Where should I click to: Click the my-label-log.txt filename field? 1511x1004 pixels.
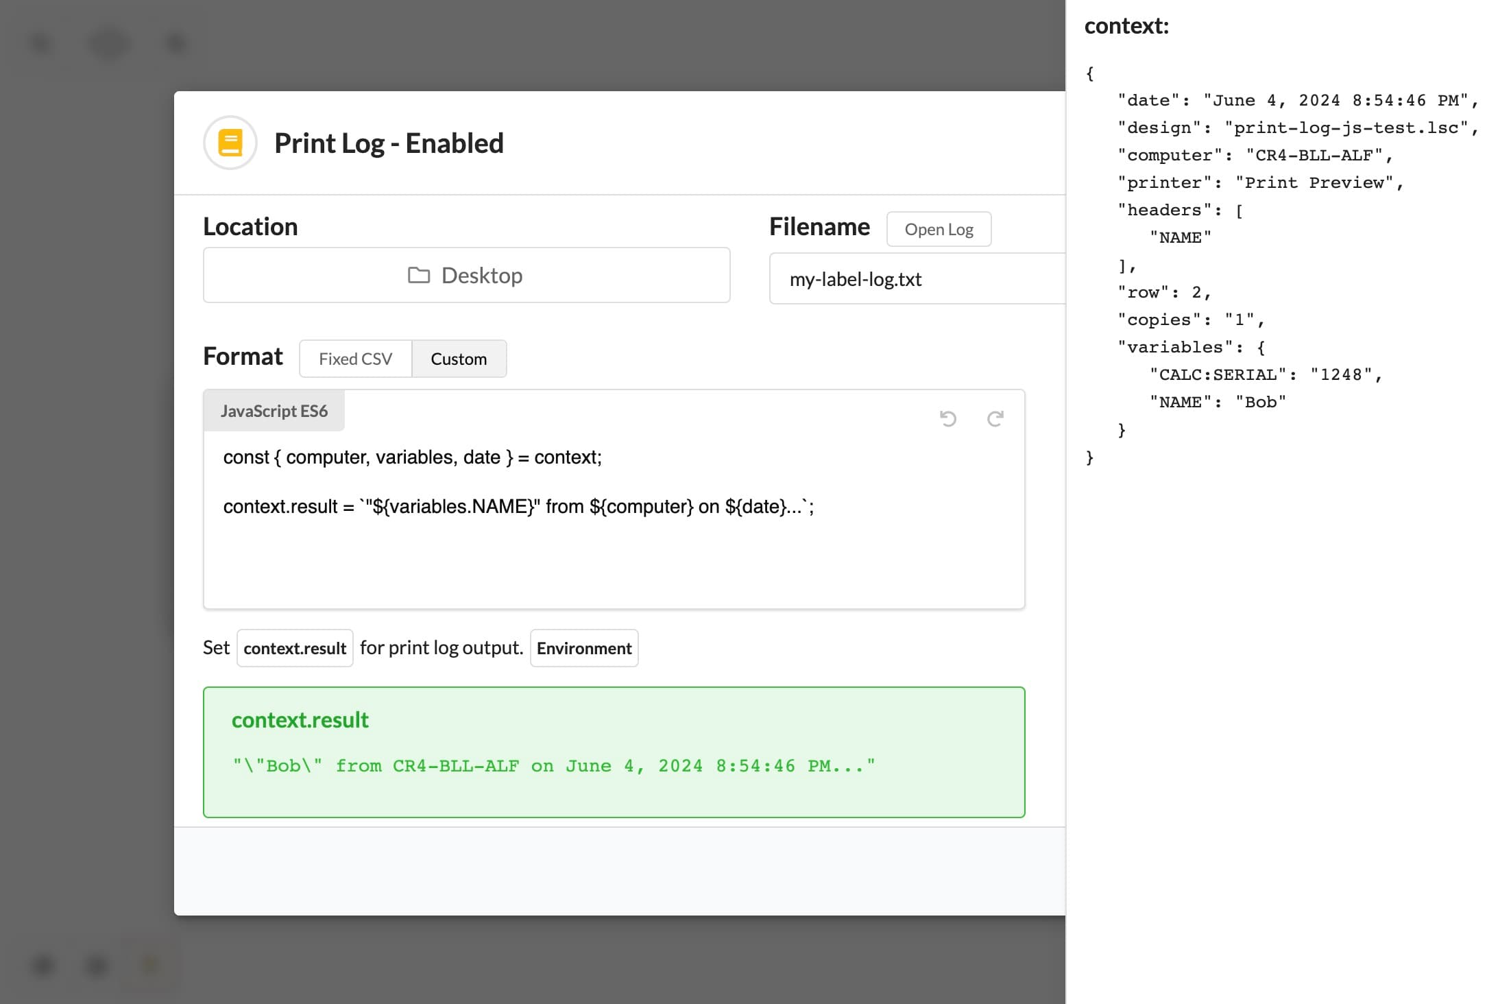click(x=917, y=278)
